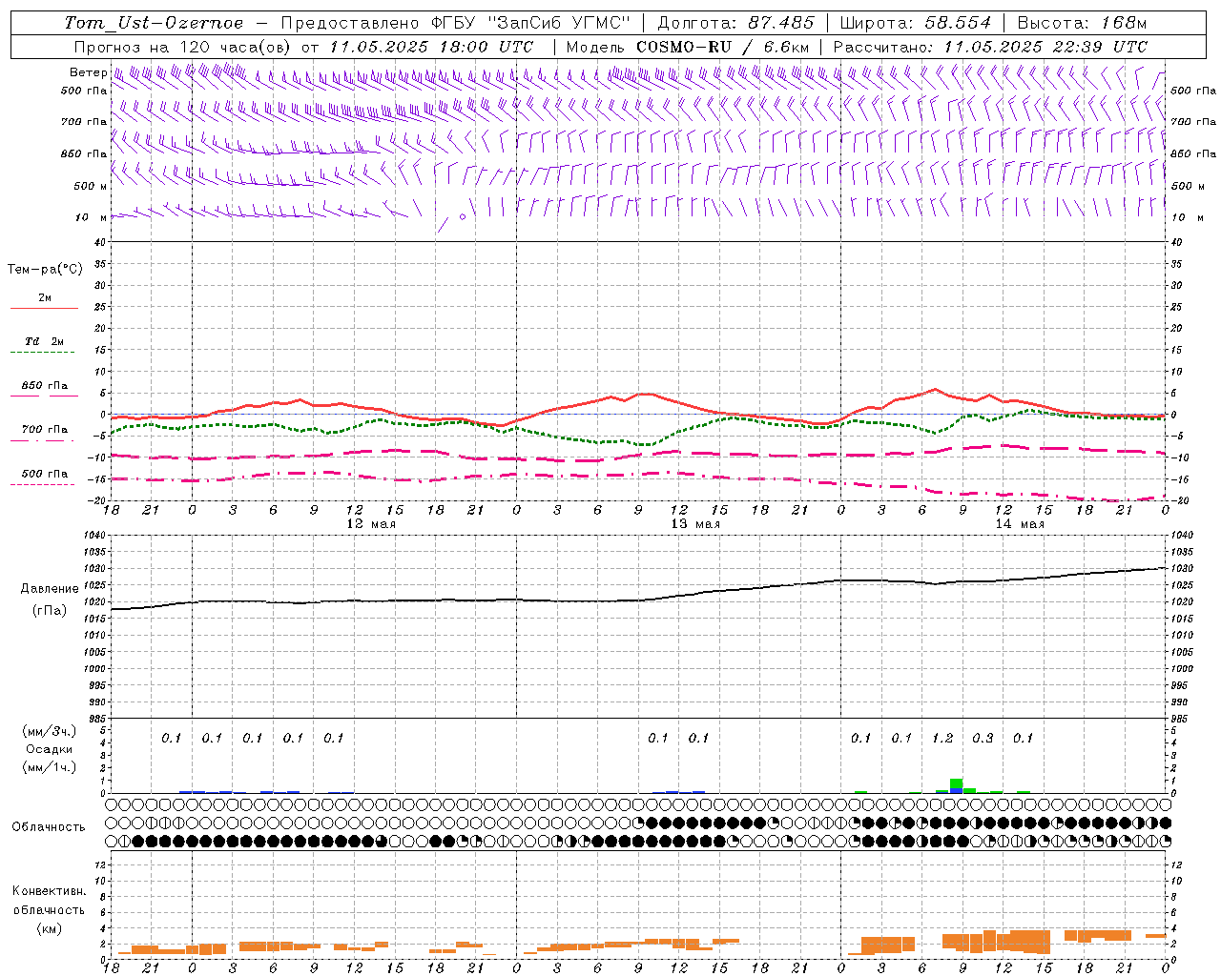This screenshot has width=1221, height=976.
Task: Click the red line sample under 2м legend
Action: click(44, 308)
